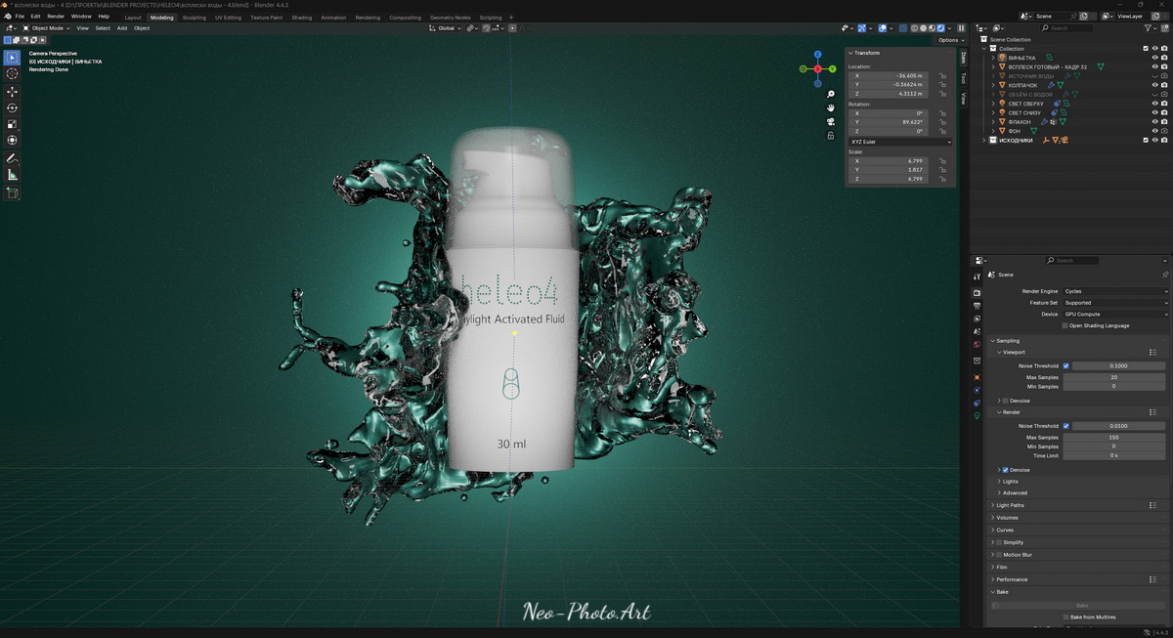
Task: Open the View Layer properties tab icon
Action: pos(977,319)
